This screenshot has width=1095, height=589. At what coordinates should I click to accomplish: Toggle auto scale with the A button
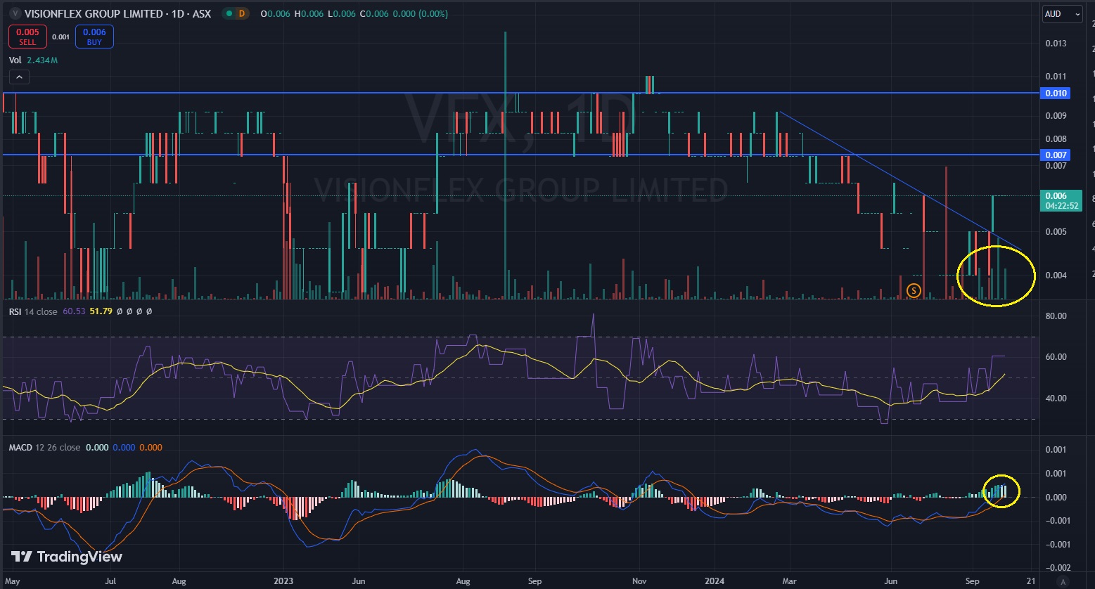(1064, 581)
